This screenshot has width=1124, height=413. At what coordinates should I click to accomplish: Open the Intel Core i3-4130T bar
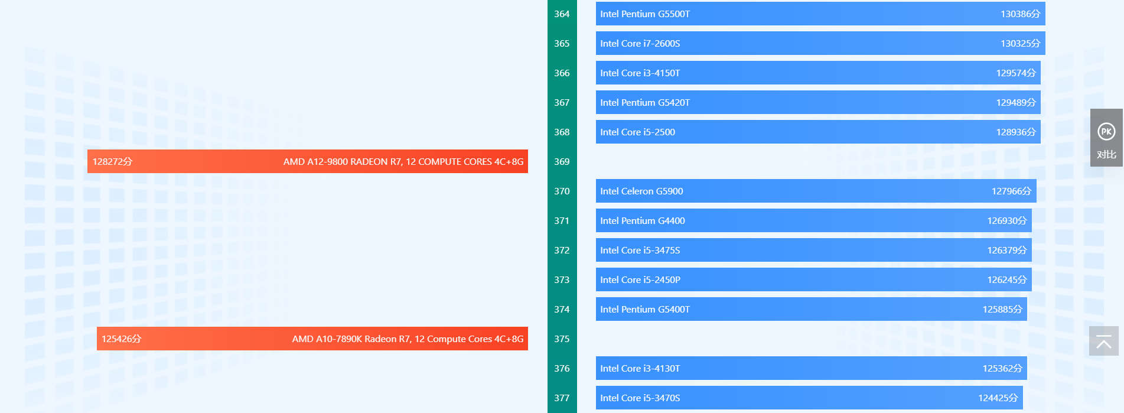point(812,368)
